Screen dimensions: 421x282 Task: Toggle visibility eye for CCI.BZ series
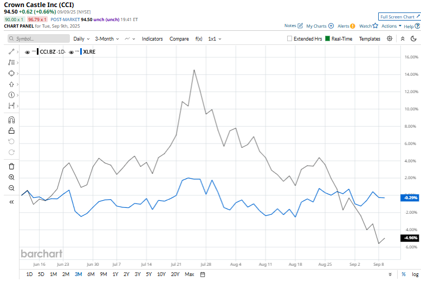click(x=27, y=53)
